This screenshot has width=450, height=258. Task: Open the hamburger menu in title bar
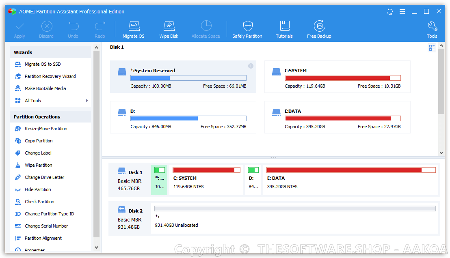tap(402, 12)
